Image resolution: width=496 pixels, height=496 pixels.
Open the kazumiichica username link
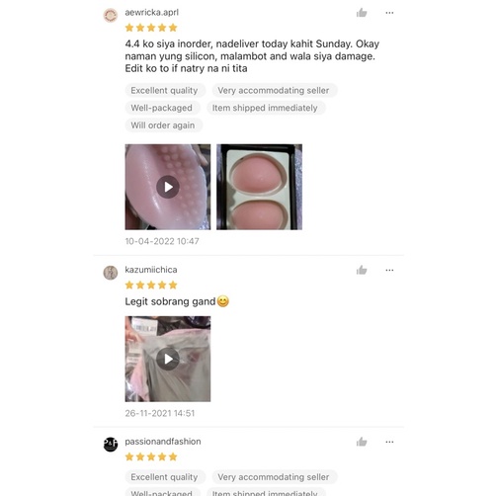click(x=151, y=270)
